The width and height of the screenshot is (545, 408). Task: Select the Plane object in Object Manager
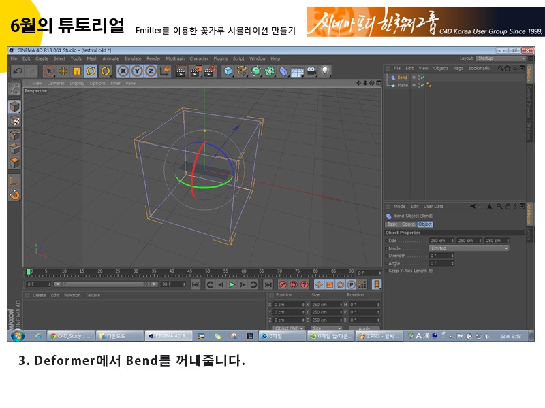click(x=403, y=85)
